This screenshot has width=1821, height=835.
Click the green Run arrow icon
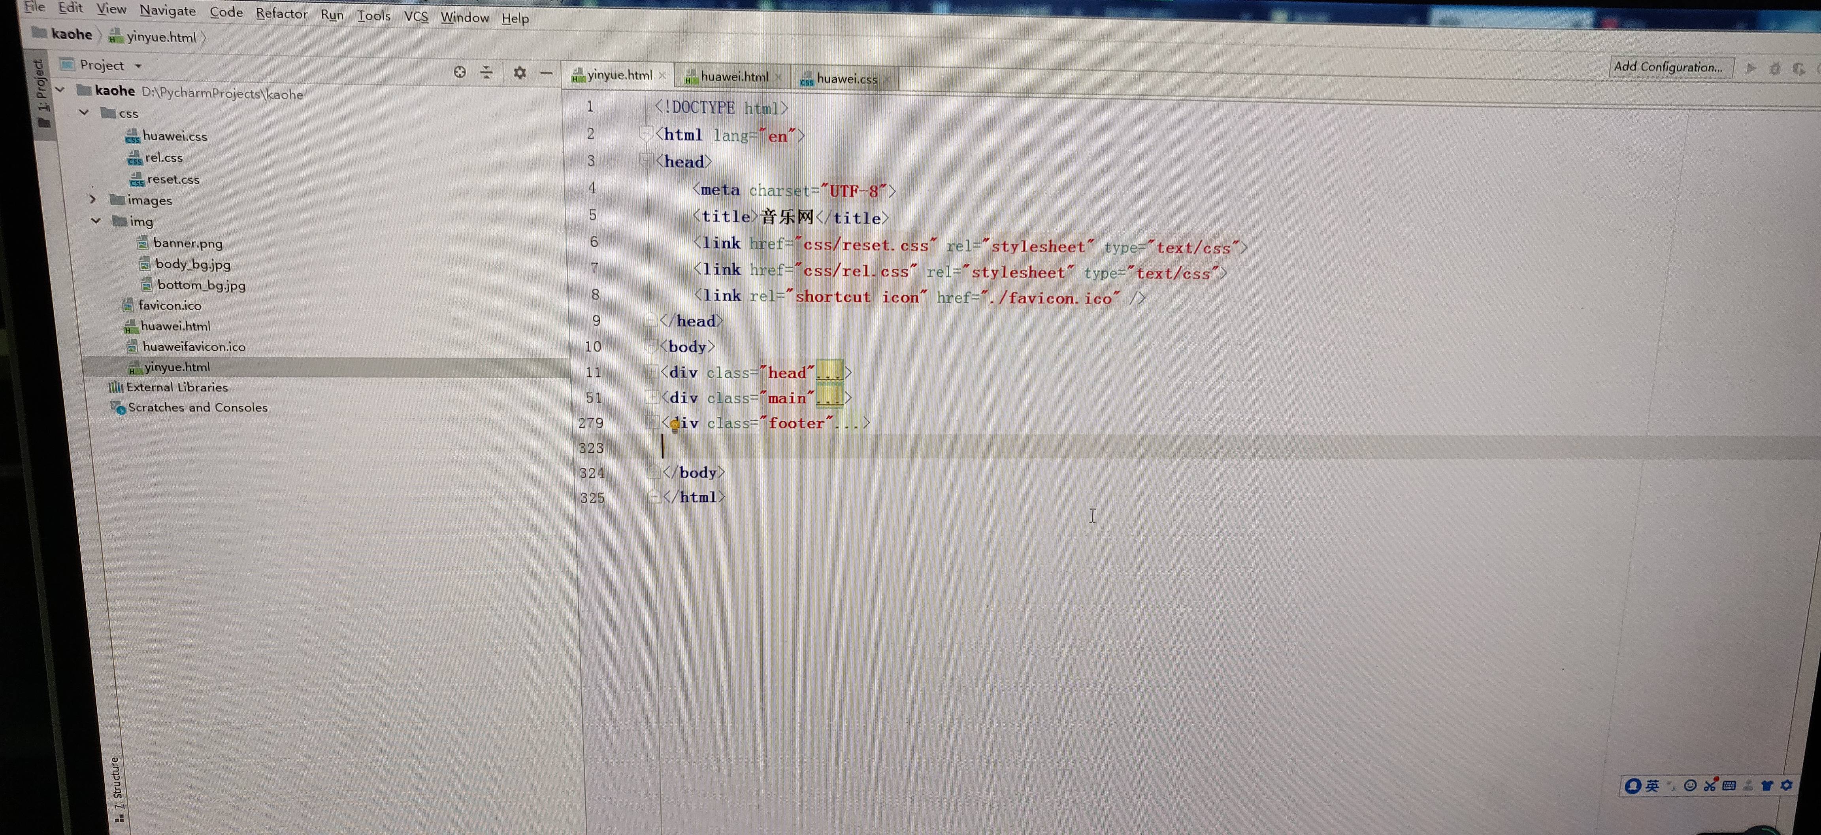(1751, 68)
